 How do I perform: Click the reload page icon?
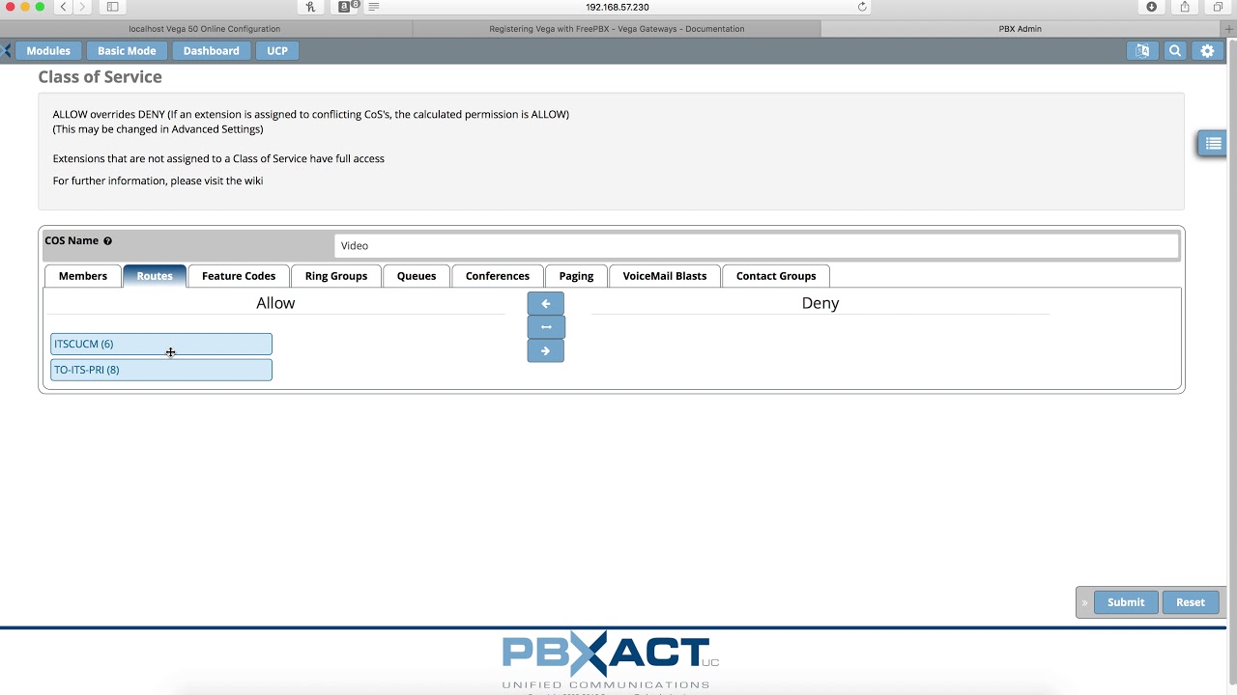pos(862,7)
